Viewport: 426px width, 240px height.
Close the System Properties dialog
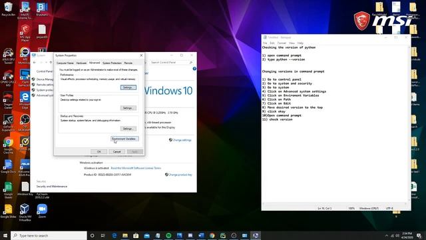click(141, 55)
